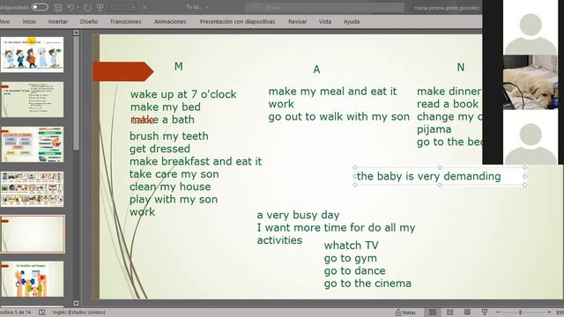Select the days-of-the-week slide thumbnail
Viewport: 564px width, 317px height.
pos(33,144)
